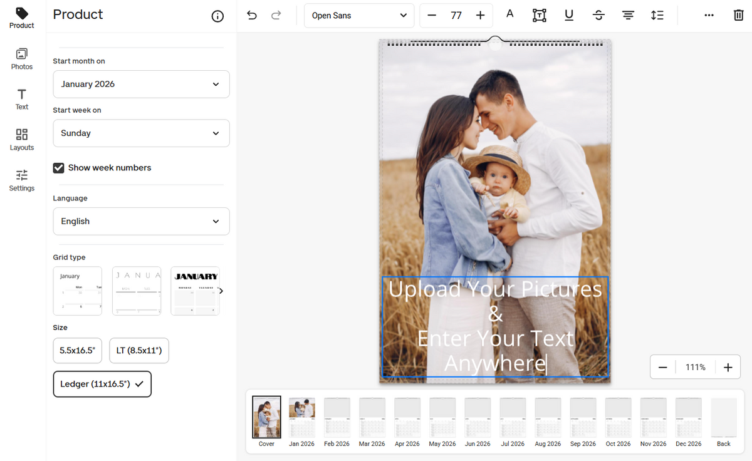This screenshot has height=461, width=752.
Task: Switch to the Photos tab
Action: (x=22, y=59)
